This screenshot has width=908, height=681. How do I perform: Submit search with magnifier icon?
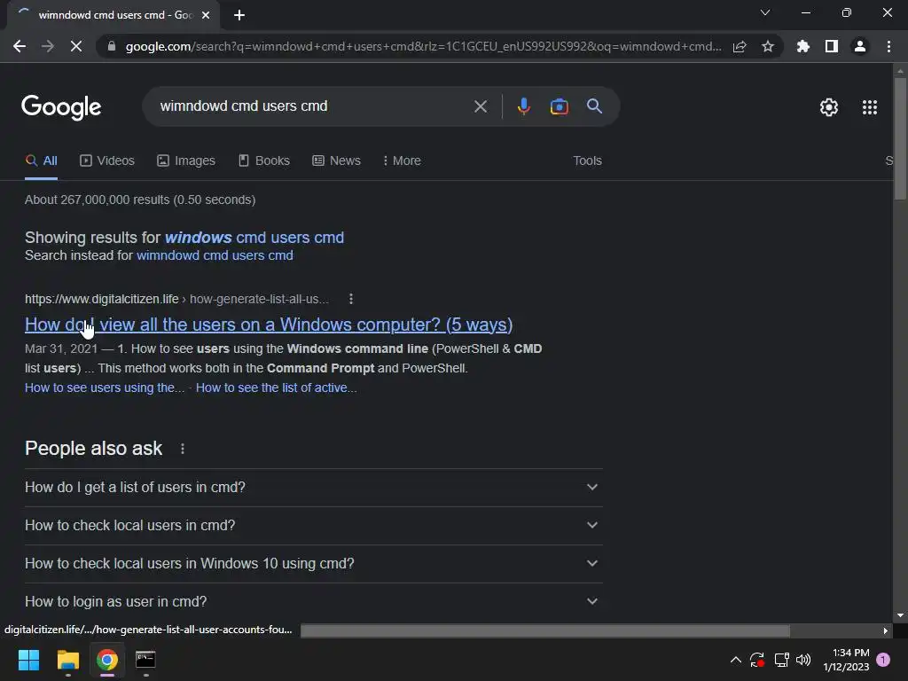pyautogui.click(x=594, y=106)
